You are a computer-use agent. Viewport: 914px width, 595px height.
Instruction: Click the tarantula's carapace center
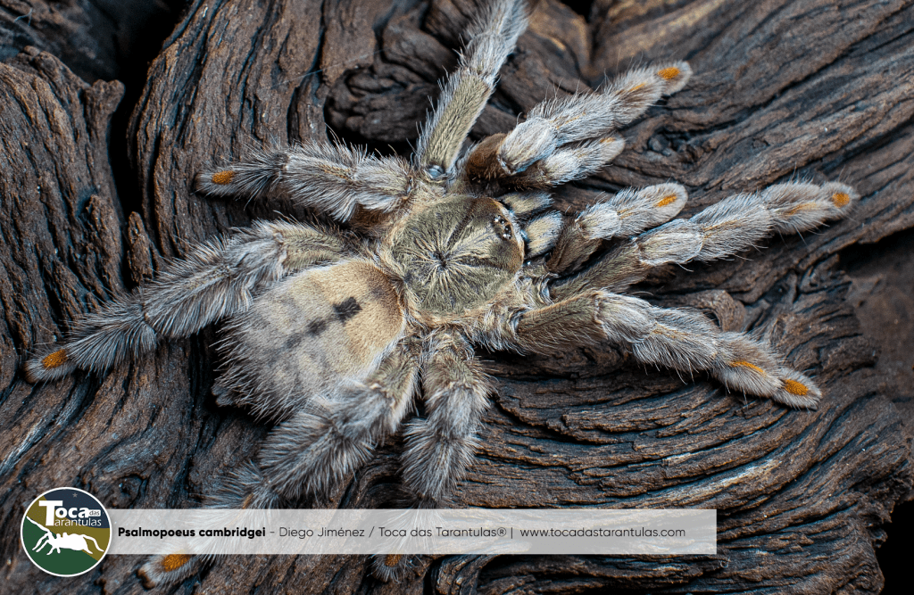(454, 254)
